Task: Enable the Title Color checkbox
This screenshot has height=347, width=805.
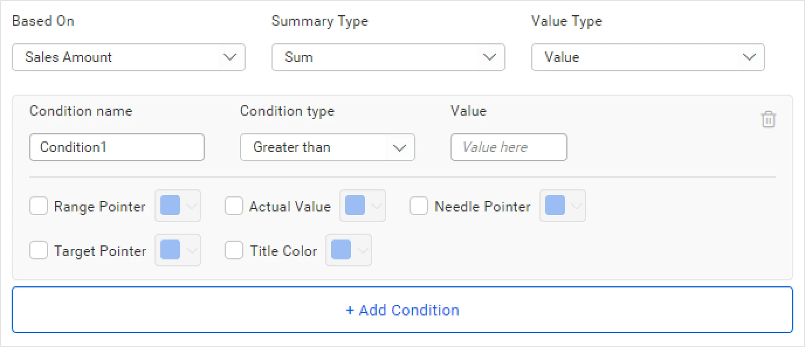Action: point(234,251)
